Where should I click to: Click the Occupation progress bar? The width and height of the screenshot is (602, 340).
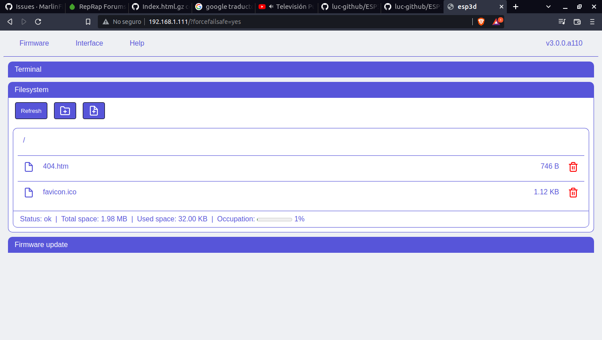[274, 219]
